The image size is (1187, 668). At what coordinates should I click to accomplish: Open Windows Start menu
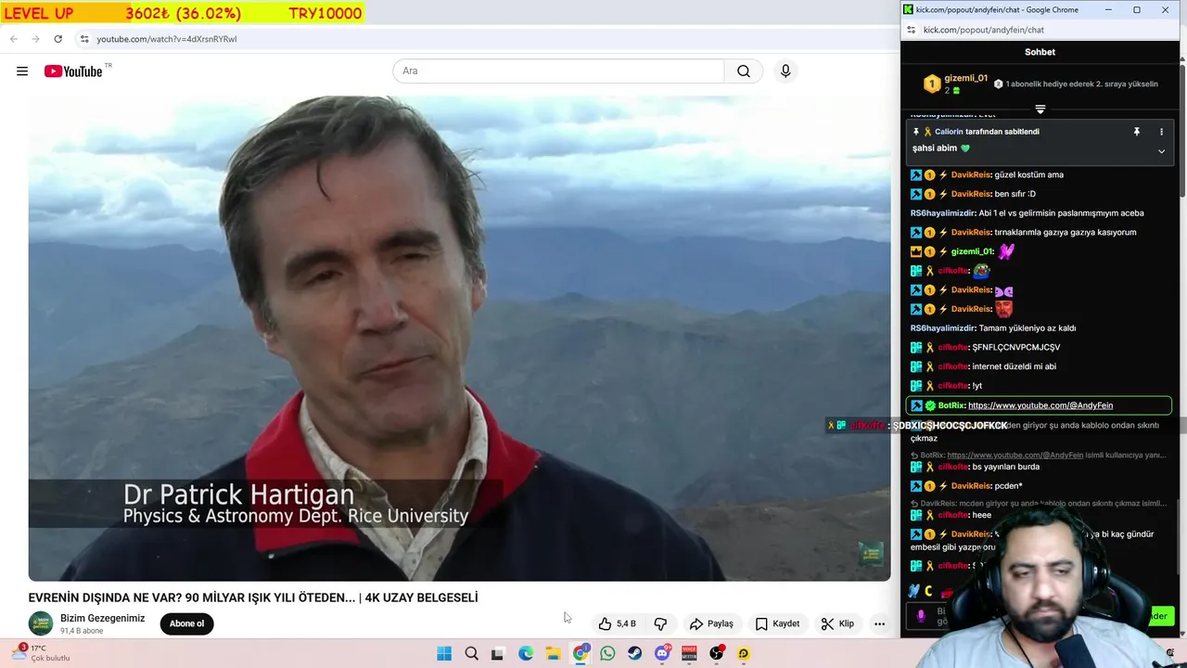pos(444,653)
